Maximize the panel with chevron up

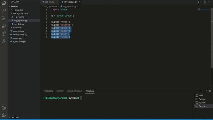click(x=206, y=91)
